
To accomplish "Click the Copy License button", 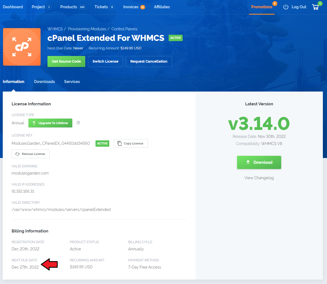I will pyautogui.click(x=131, y=143).
